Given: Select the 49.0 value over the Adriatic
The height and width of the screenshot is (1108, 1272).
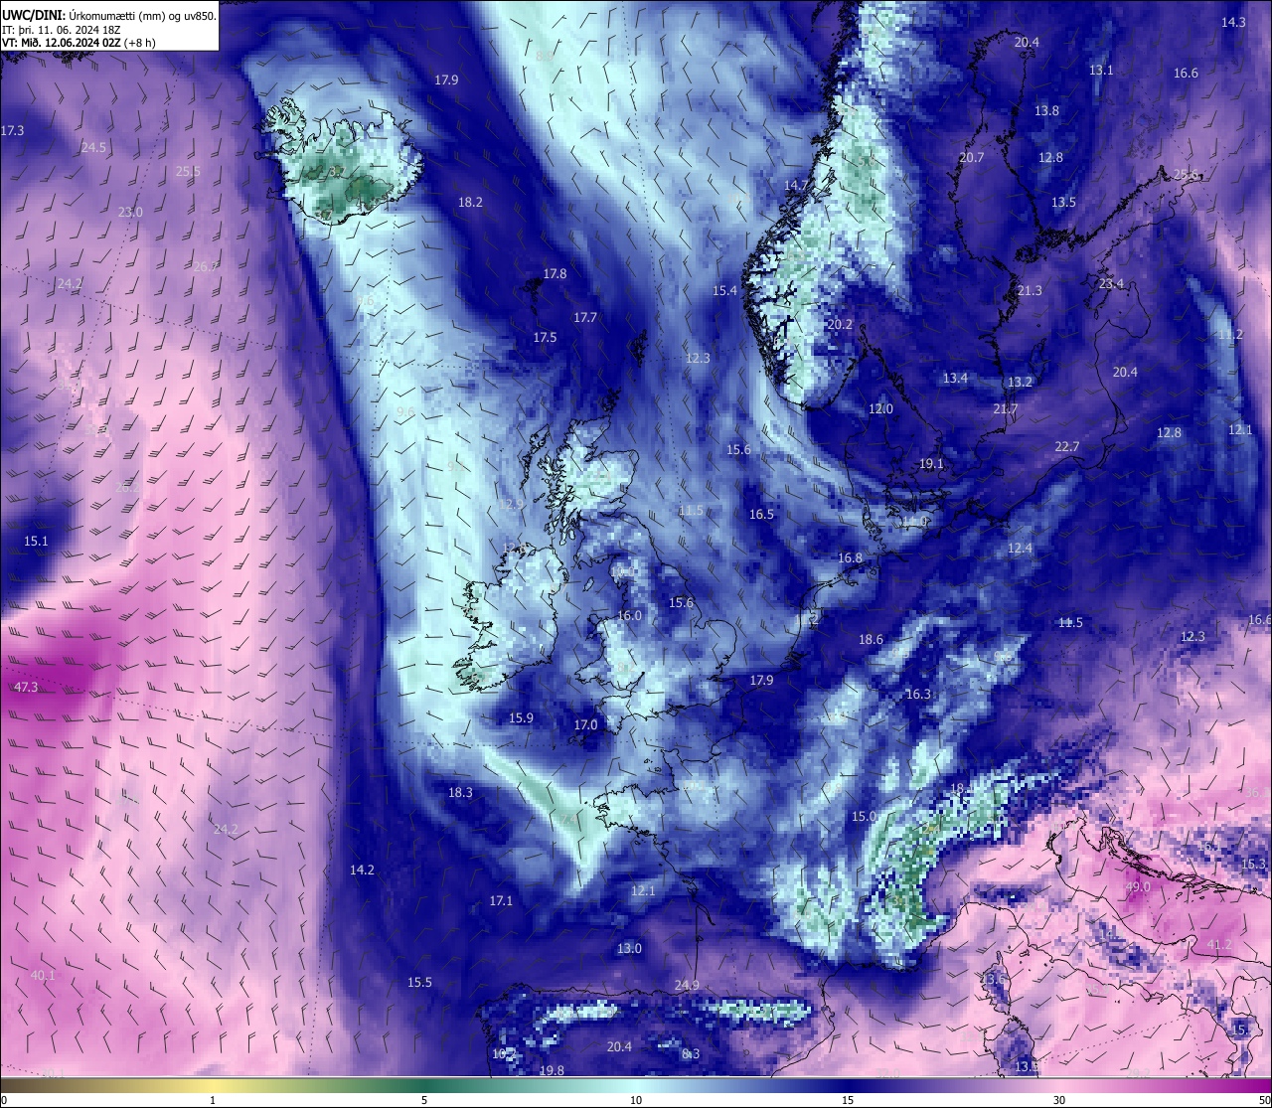Looking at the screenshot, I should point(1138,886).
